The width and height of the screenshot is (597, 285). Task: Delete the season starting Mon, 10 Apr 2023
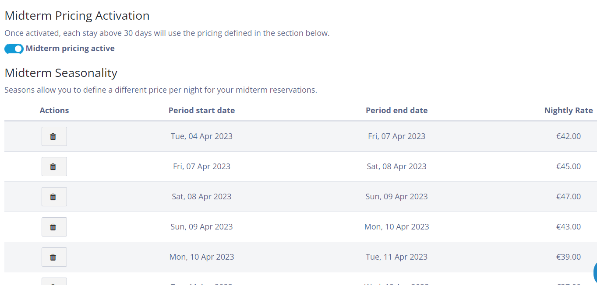(x=54, y=257)
